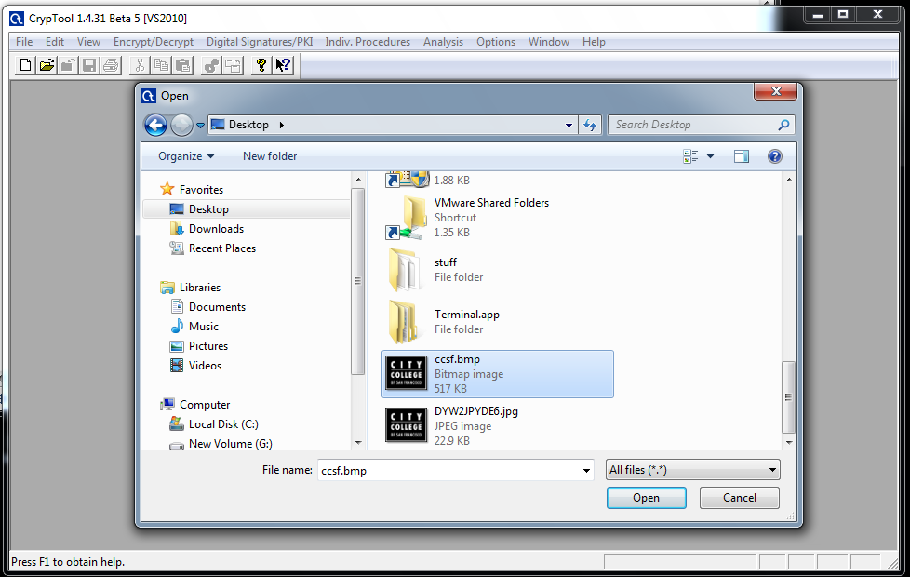Select the ccsf.bmp thumbnail
The width and height of the screenshot is (910, 577).
407,373
